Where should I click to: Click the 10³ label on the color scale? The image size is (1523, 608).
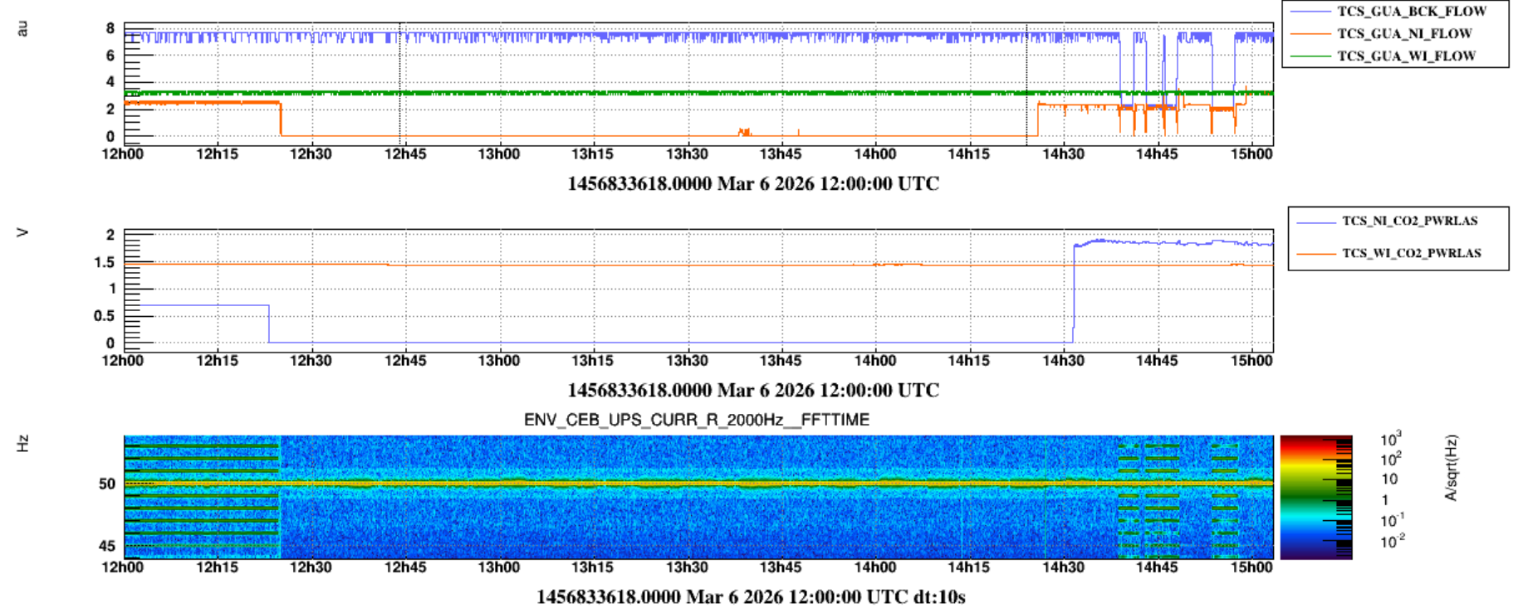1390,440
